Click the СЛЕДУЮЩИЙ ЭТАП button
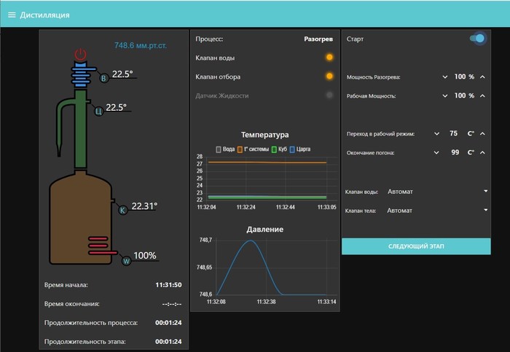 [x=416, y=246]
